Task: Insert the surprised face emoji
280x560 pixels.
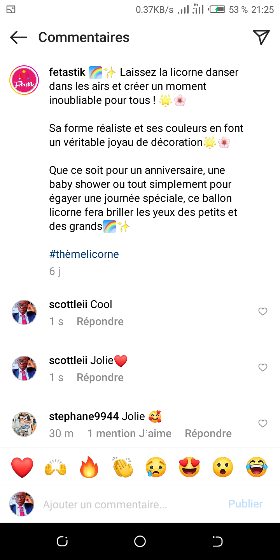Action: (x=223, y=467)
